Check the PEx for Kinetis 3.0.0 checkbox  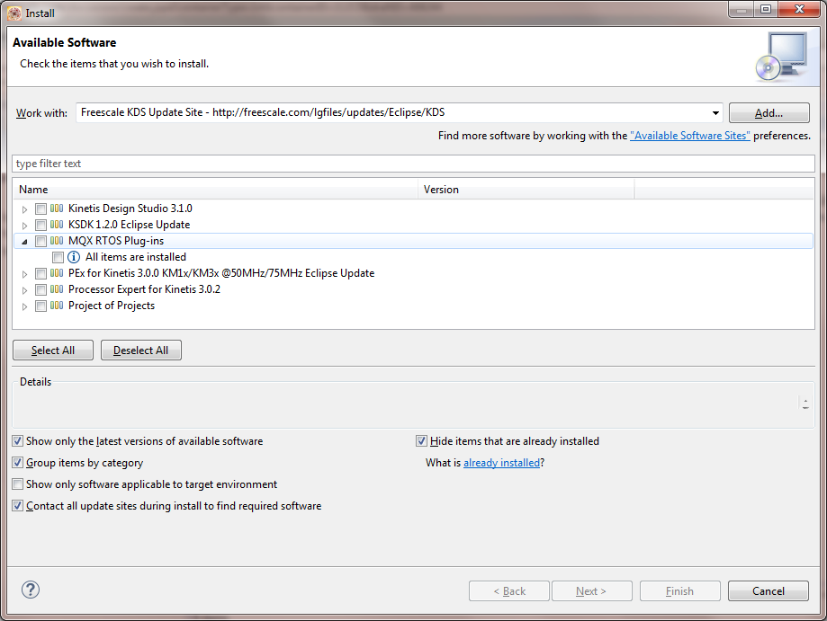(40, 274)
